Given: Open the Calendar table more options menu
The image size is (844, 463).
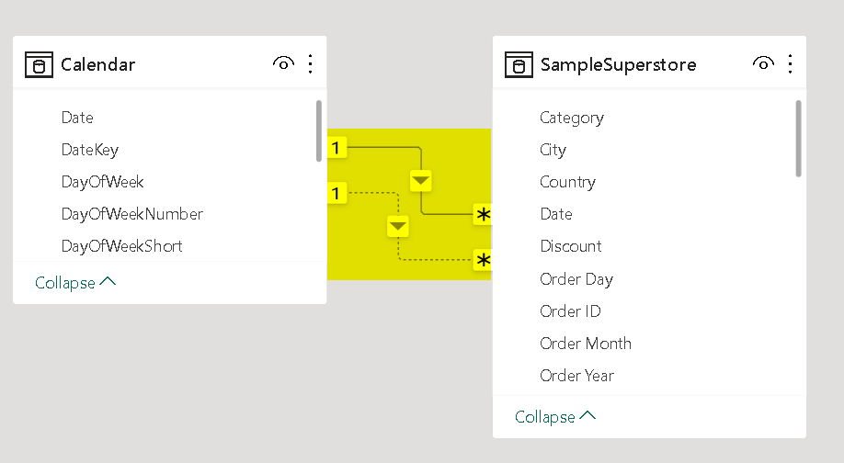Looking at the screenshot, I should [x=311, y=63].
